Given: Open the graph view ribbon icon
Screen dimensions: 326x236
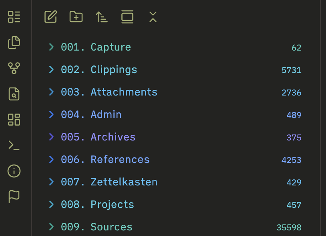Looking at the screenshot, I should pos(14,68).
